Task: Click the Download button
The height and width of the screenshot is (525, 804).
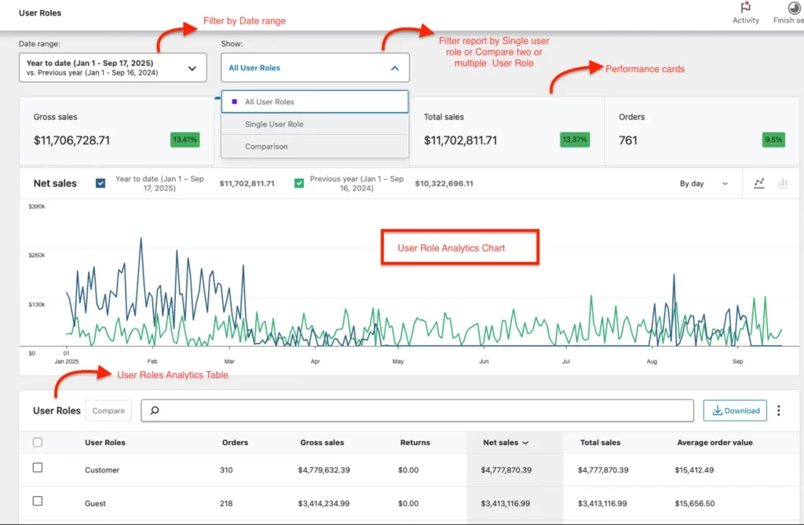Action: click(x=734, y=410)
